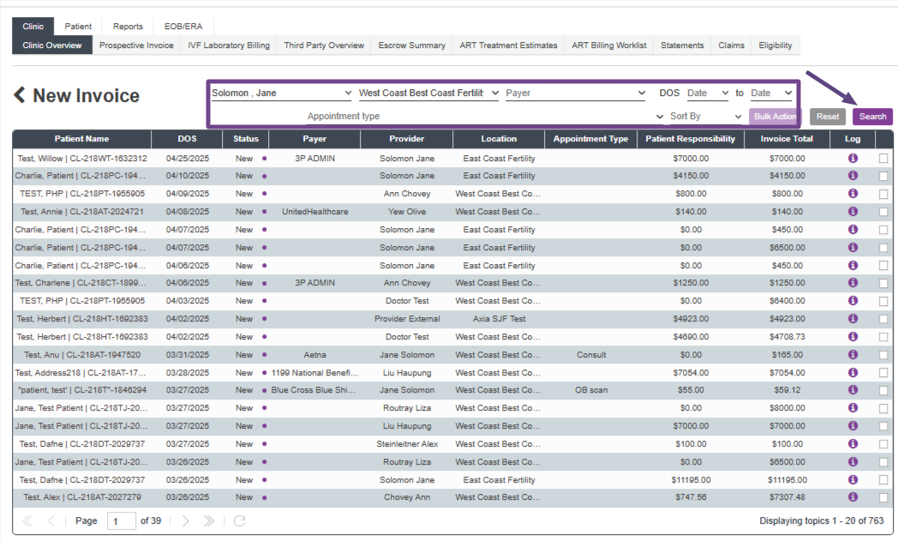Select checkbox for Test, Charlene 04/06/2025 row
898x541 pixels.
[x=883, y=283]
